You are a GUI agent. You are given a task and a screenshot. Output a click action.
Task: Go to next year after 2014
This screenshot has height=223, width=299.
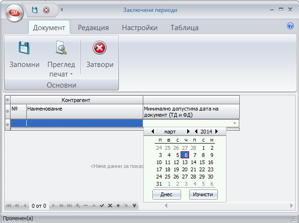tap(217, 132)
